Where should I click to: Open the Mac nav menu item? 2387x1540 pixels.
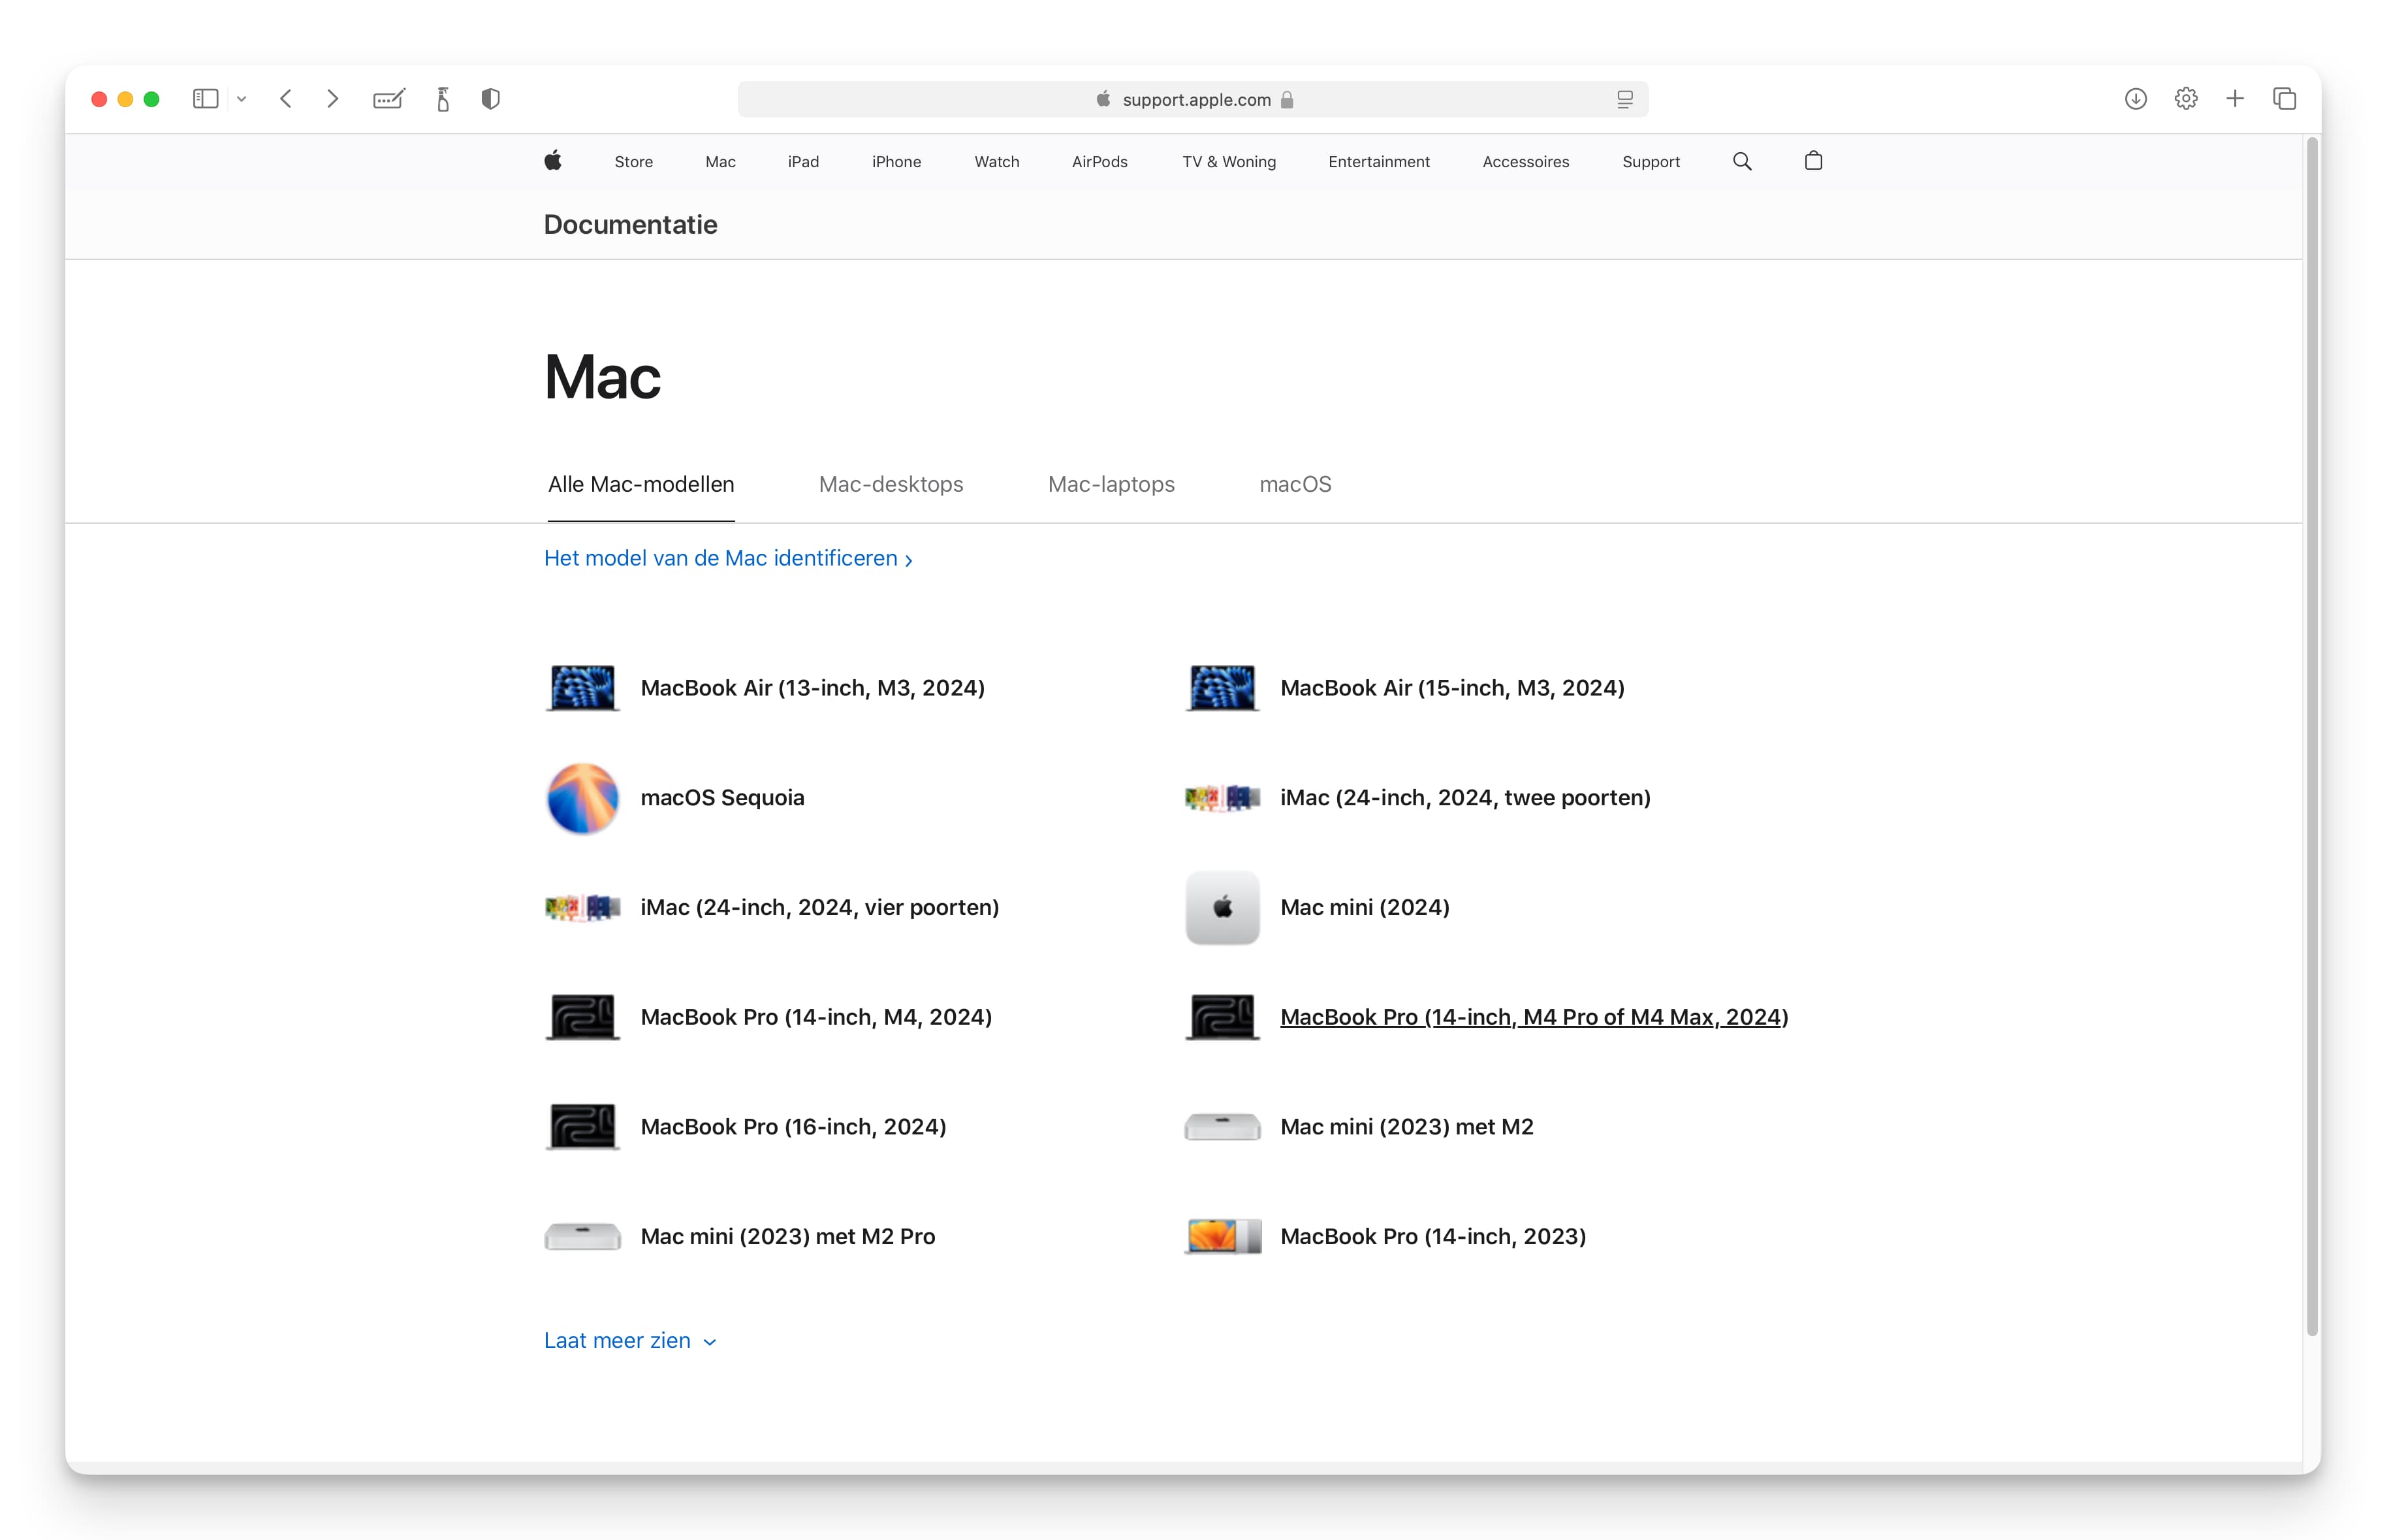coord(721,162)
